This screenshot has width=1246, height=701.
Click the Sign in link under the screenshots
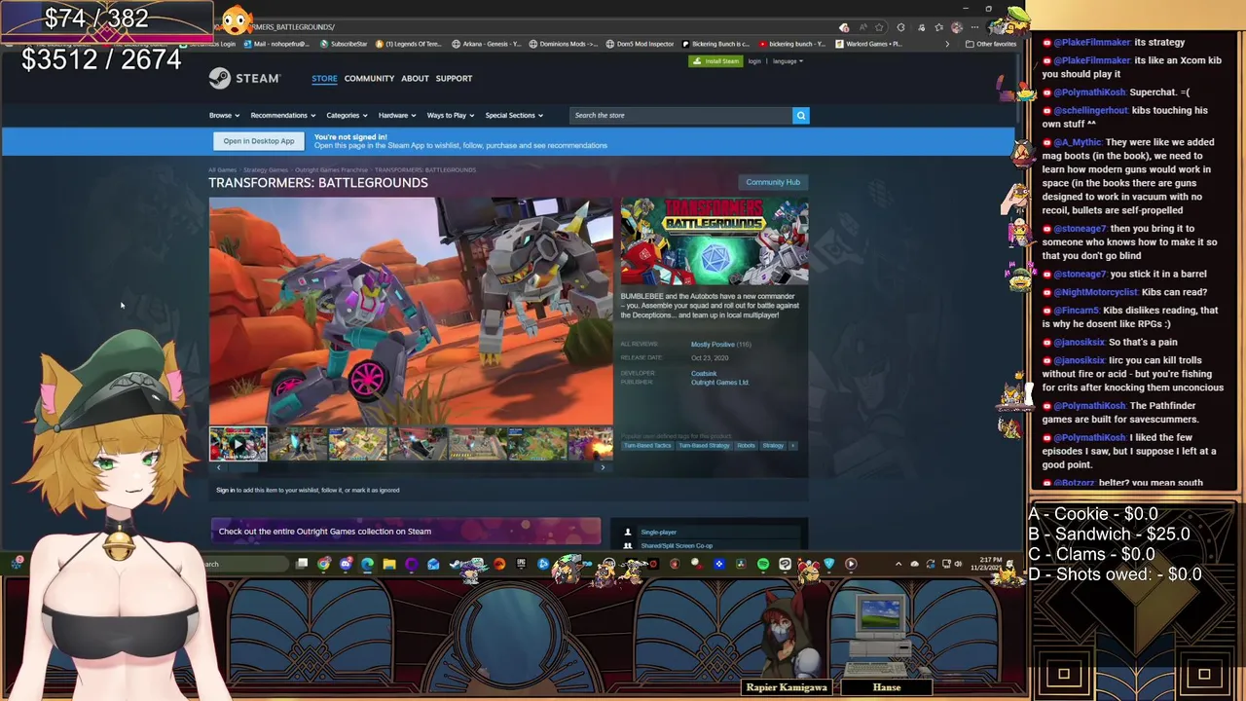225,491
